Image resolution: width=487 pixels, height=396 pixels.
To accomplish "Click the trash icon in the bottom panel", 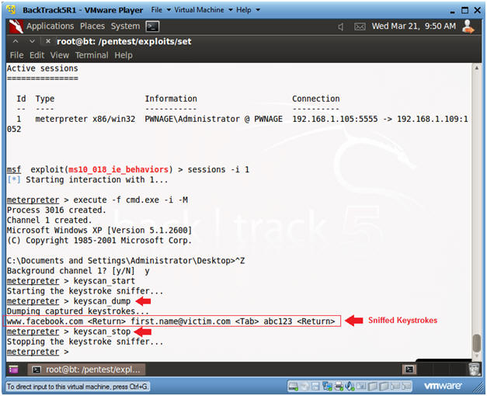I will pos(475,370).
